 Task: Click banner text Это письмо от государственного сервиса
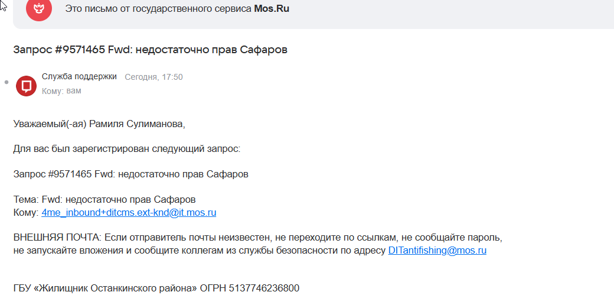click(158, 9)
